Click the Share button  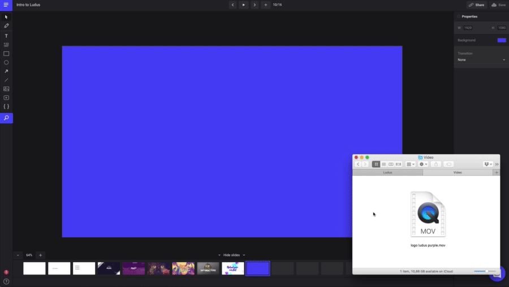476,5
